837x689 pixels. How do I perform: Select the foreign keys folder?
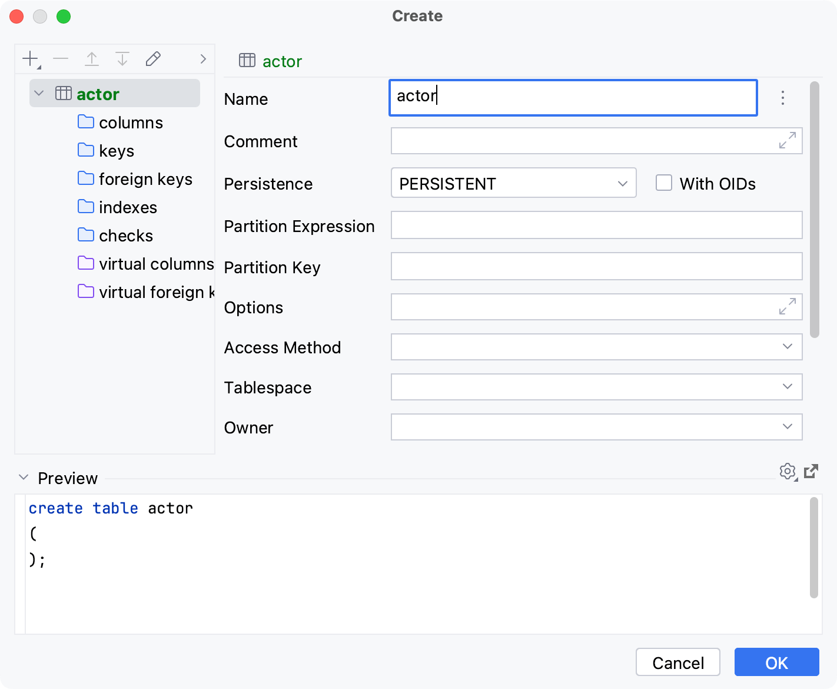click(x=145, y=179)
